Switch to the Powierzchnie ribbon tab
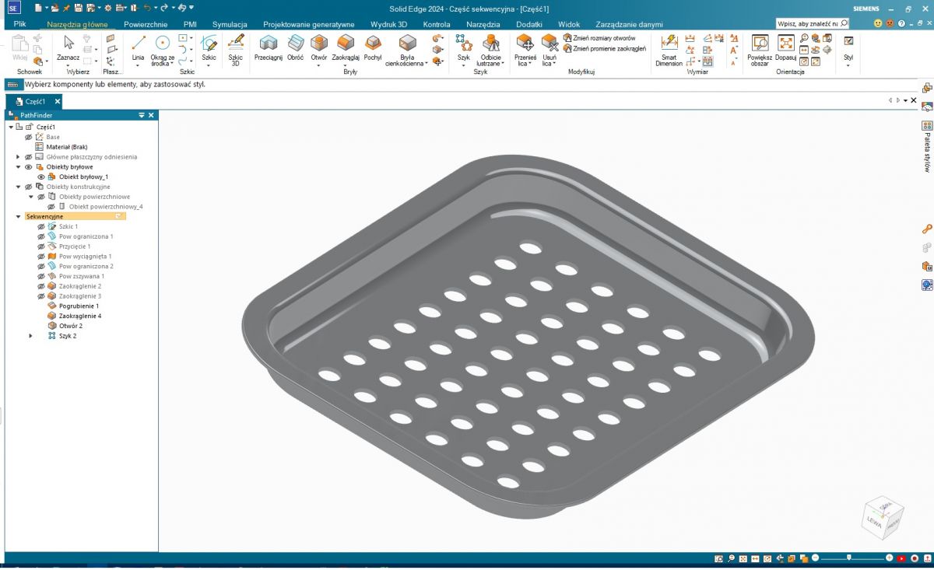 (146, 24)
